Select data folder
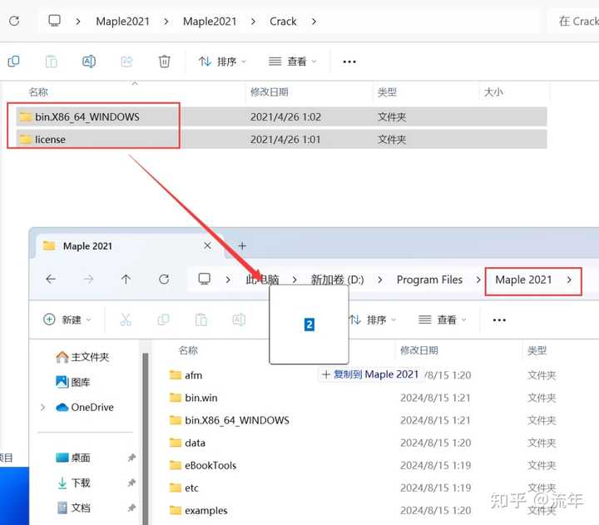 [x=187, y=443]
